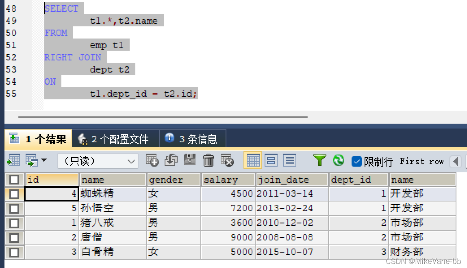This screenshot has height=268, width=467.
Task: Switch to form view mode
Action: coord(271,161)
